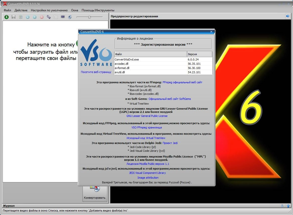Screen dimensions: 293x215
Task: Click the VSO Software logo in the dialog
Action: click(x=96, y=53)
